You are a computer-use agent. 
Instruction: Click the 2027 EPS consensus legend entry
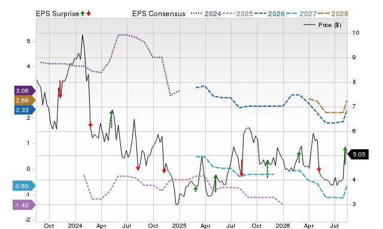coord(302,14)
